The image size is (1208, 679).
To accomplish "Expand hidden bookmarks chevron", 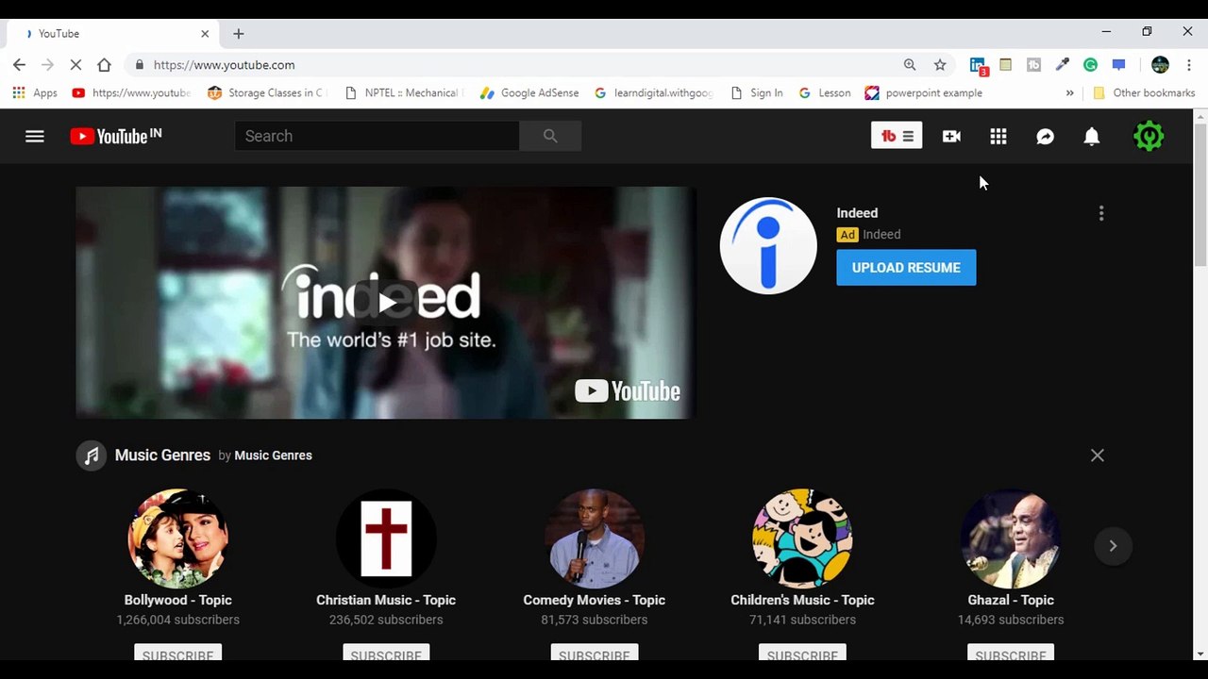I will coord(1069,93).
